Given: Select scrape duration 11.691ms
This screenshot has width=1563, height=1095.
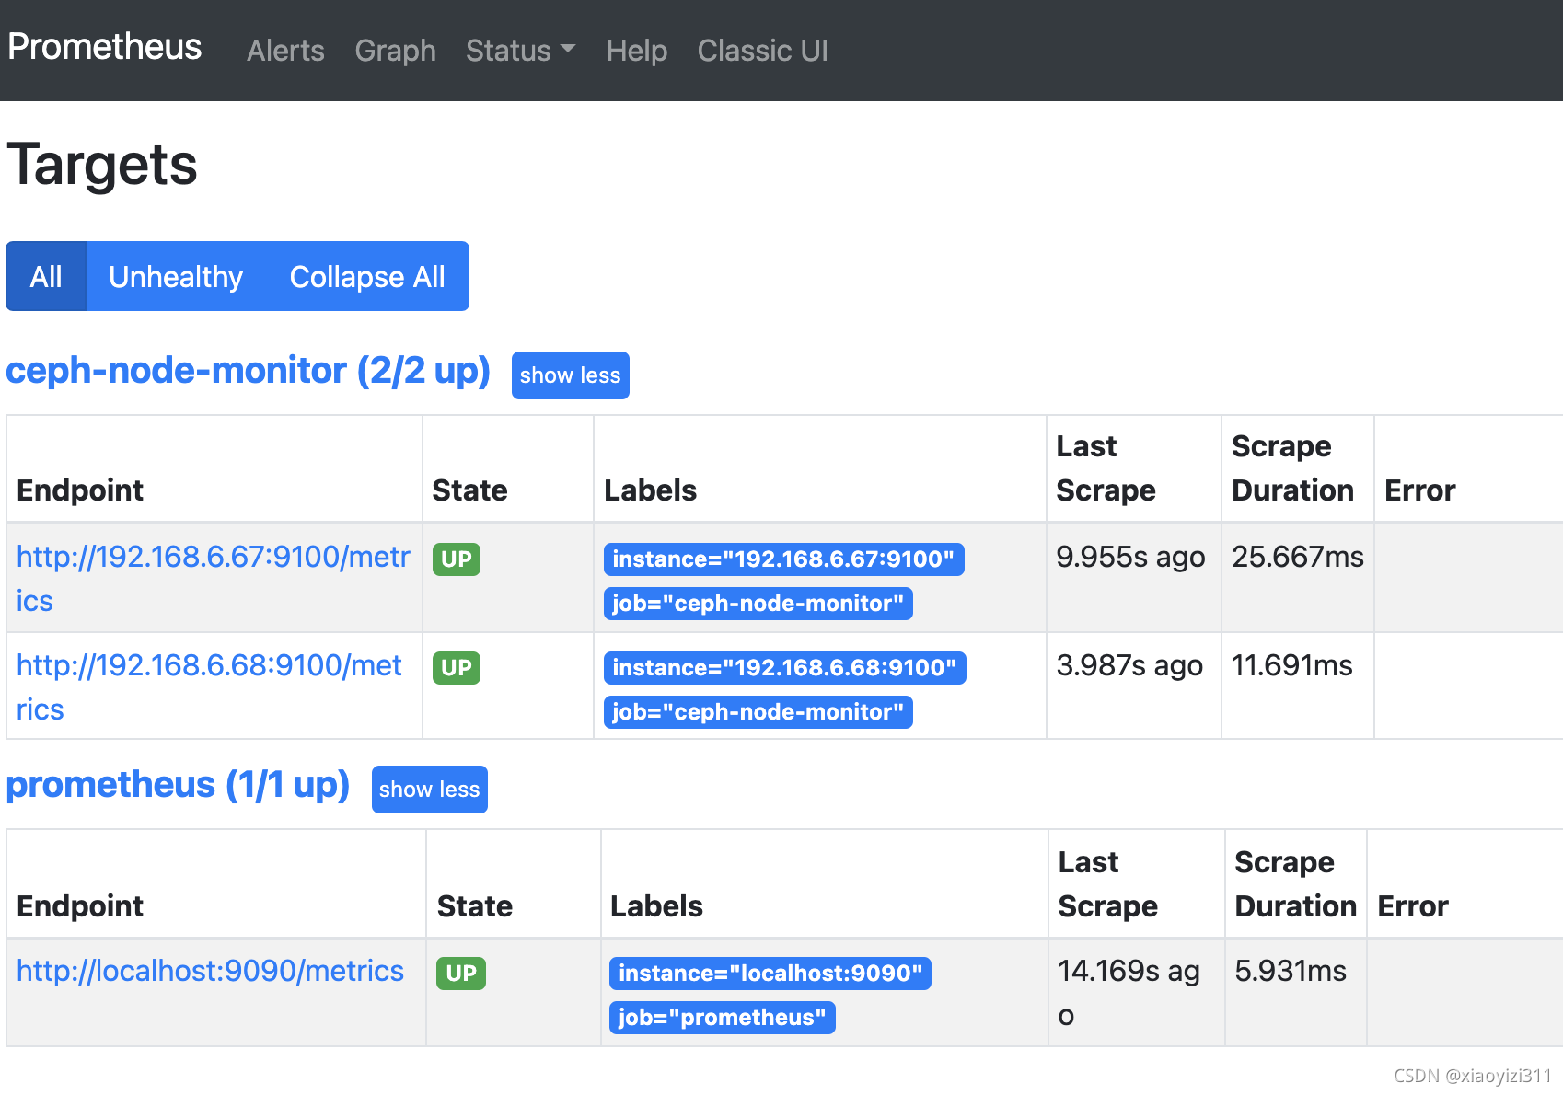Looking at the screenshot, I should (x=1291, y=666).
